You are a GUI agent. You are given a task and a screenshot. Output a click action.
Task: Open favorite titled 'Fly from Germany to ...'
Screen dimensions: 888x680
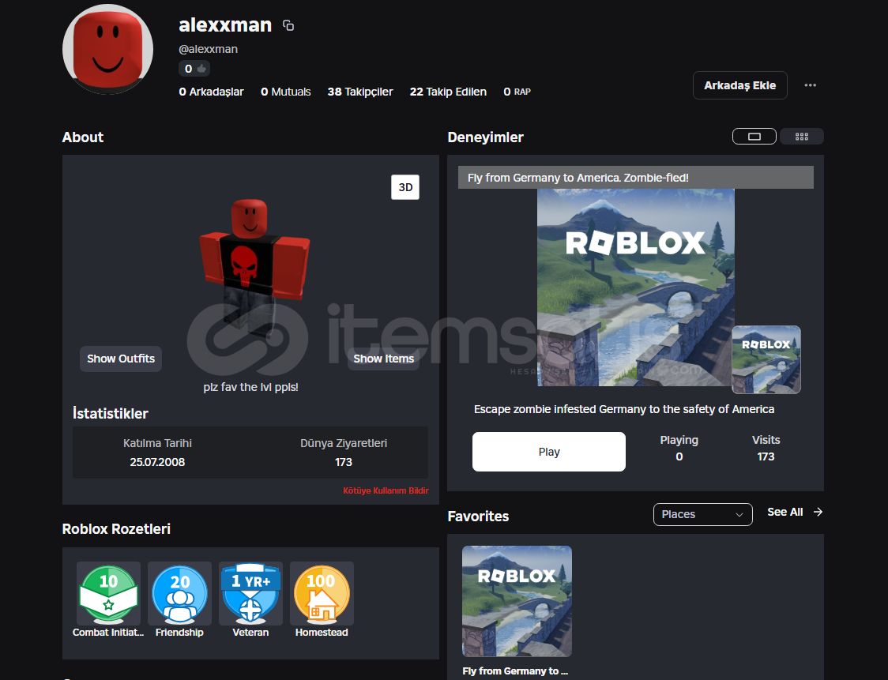pos(515,671)
